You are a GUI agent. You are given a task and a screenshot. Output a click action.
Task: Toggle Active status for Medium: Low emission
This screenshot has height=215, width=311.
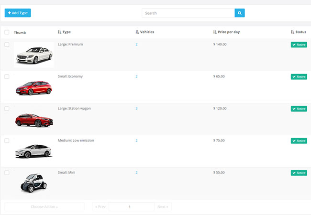point(299,141)
